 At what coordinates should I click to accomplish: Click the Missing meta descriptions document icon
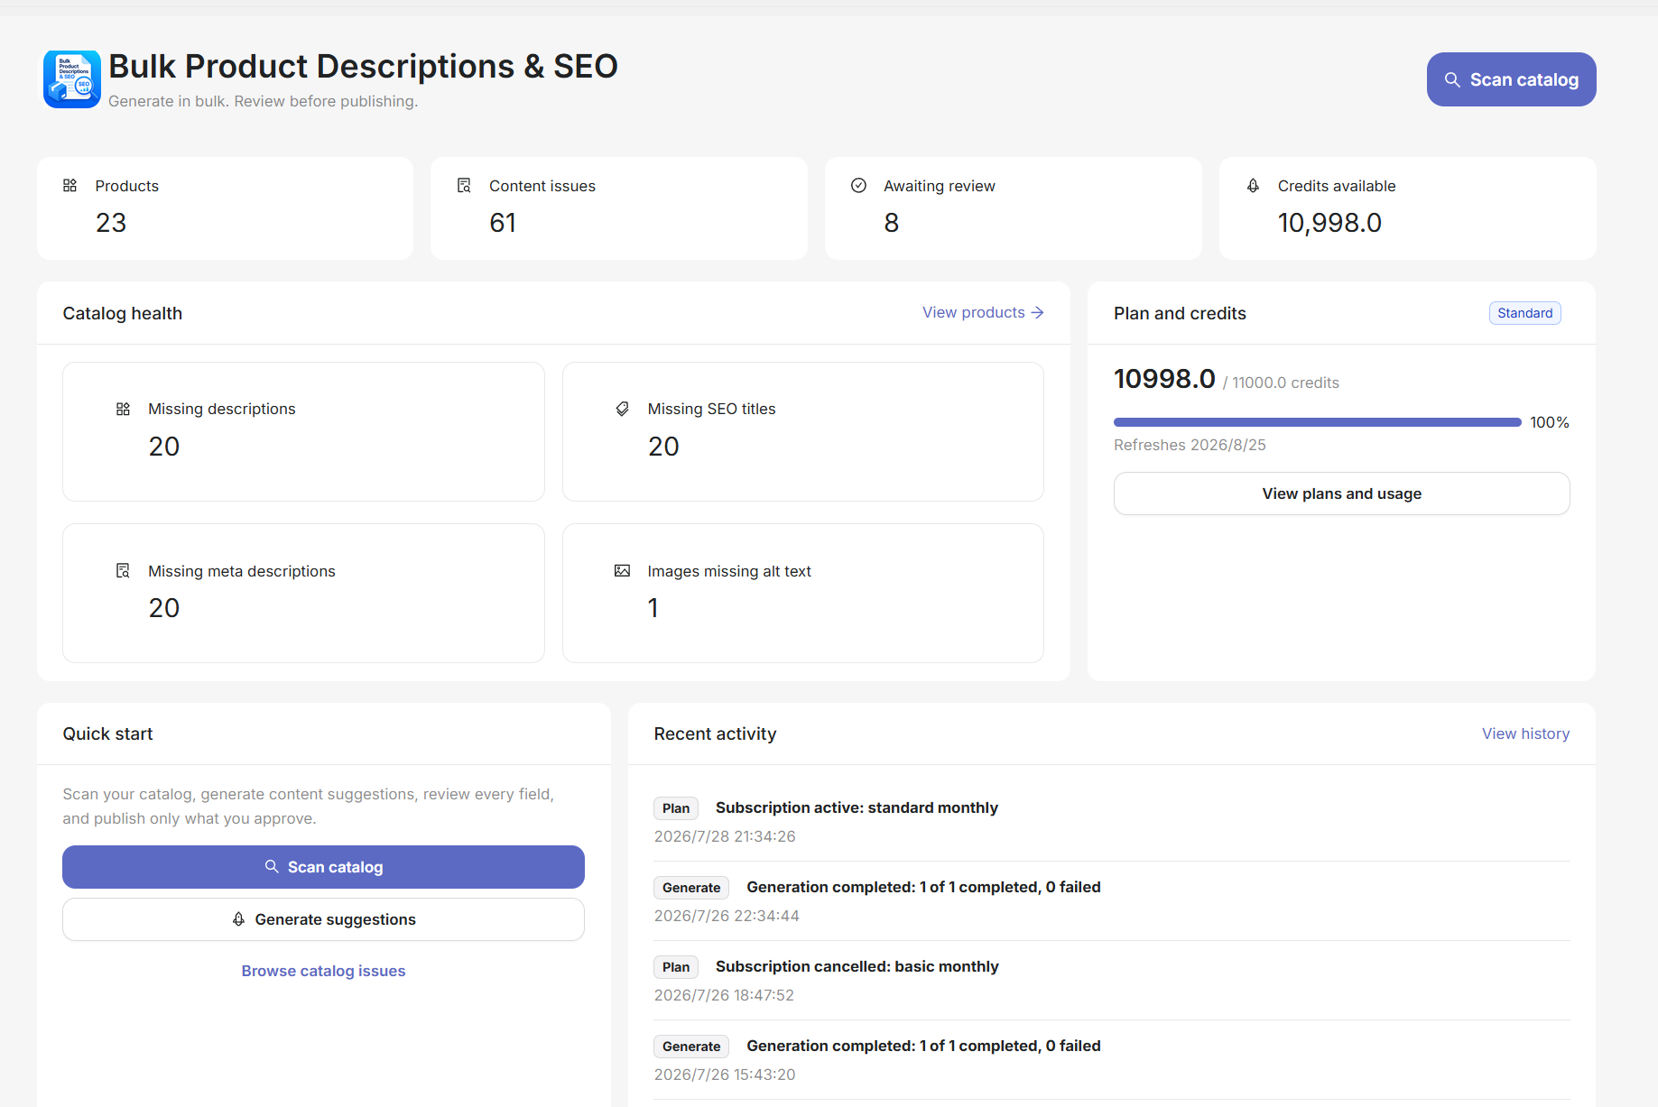(x=123, y=571)
